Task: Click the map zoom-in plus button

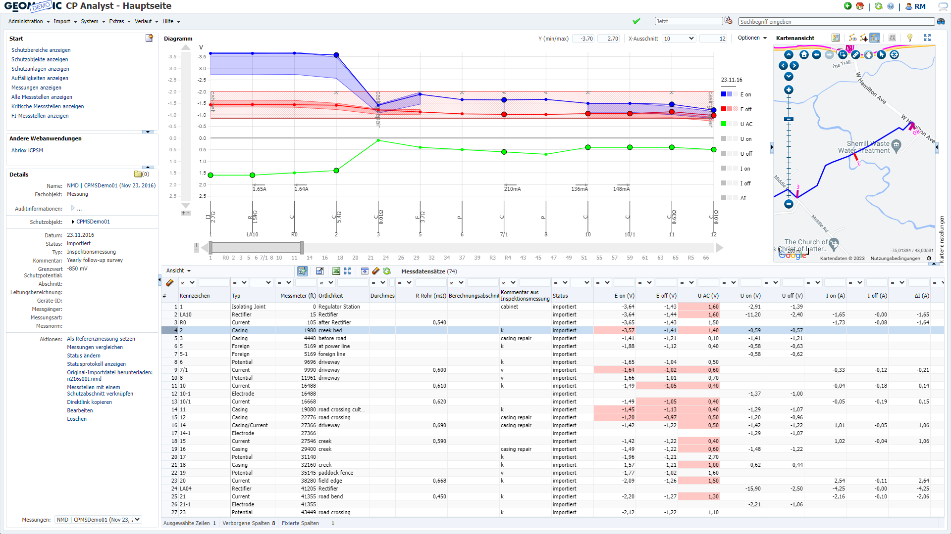Action: tap(789, 90)
